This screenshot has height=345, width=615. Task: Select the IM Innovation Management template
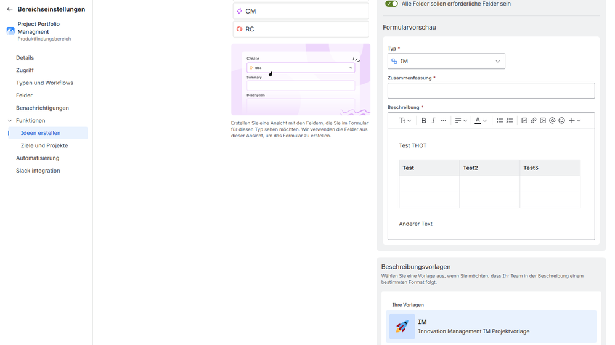point(491,326)
